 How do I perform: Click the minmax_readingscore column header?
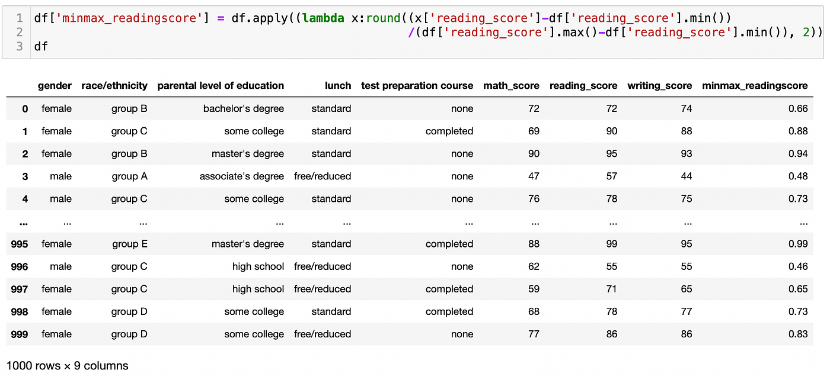coord(755,86)
